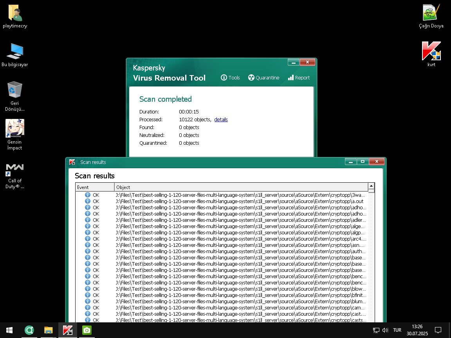Viewport: 451px width, 338px height.
Task: Sort by the Object column header
Action: tap(241, 187)
